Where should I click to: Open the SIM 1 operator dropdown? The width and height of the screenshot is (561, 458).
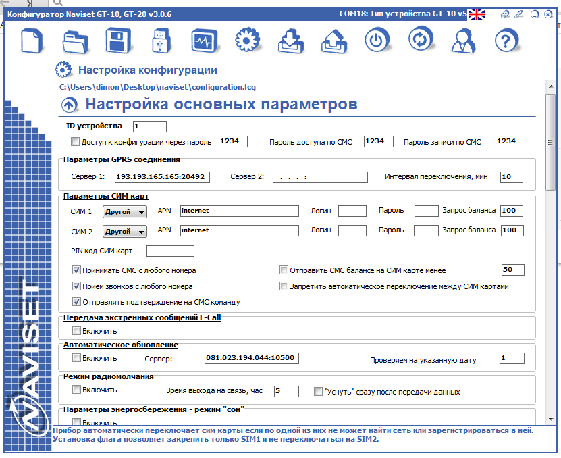pos(125,211)
